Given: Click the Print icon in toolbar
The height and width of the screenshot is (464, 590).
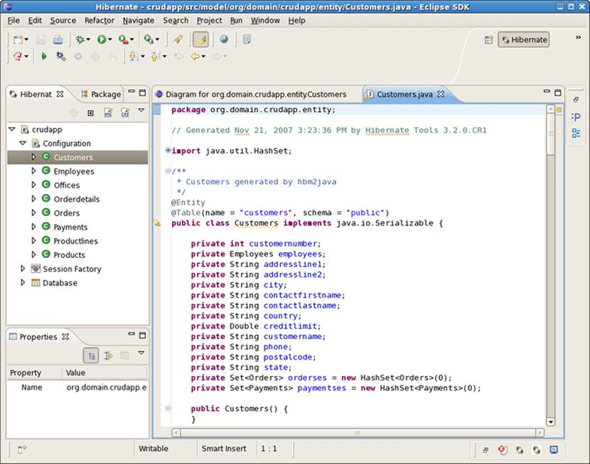Looking at the screenshot, I should coord(58,40).
